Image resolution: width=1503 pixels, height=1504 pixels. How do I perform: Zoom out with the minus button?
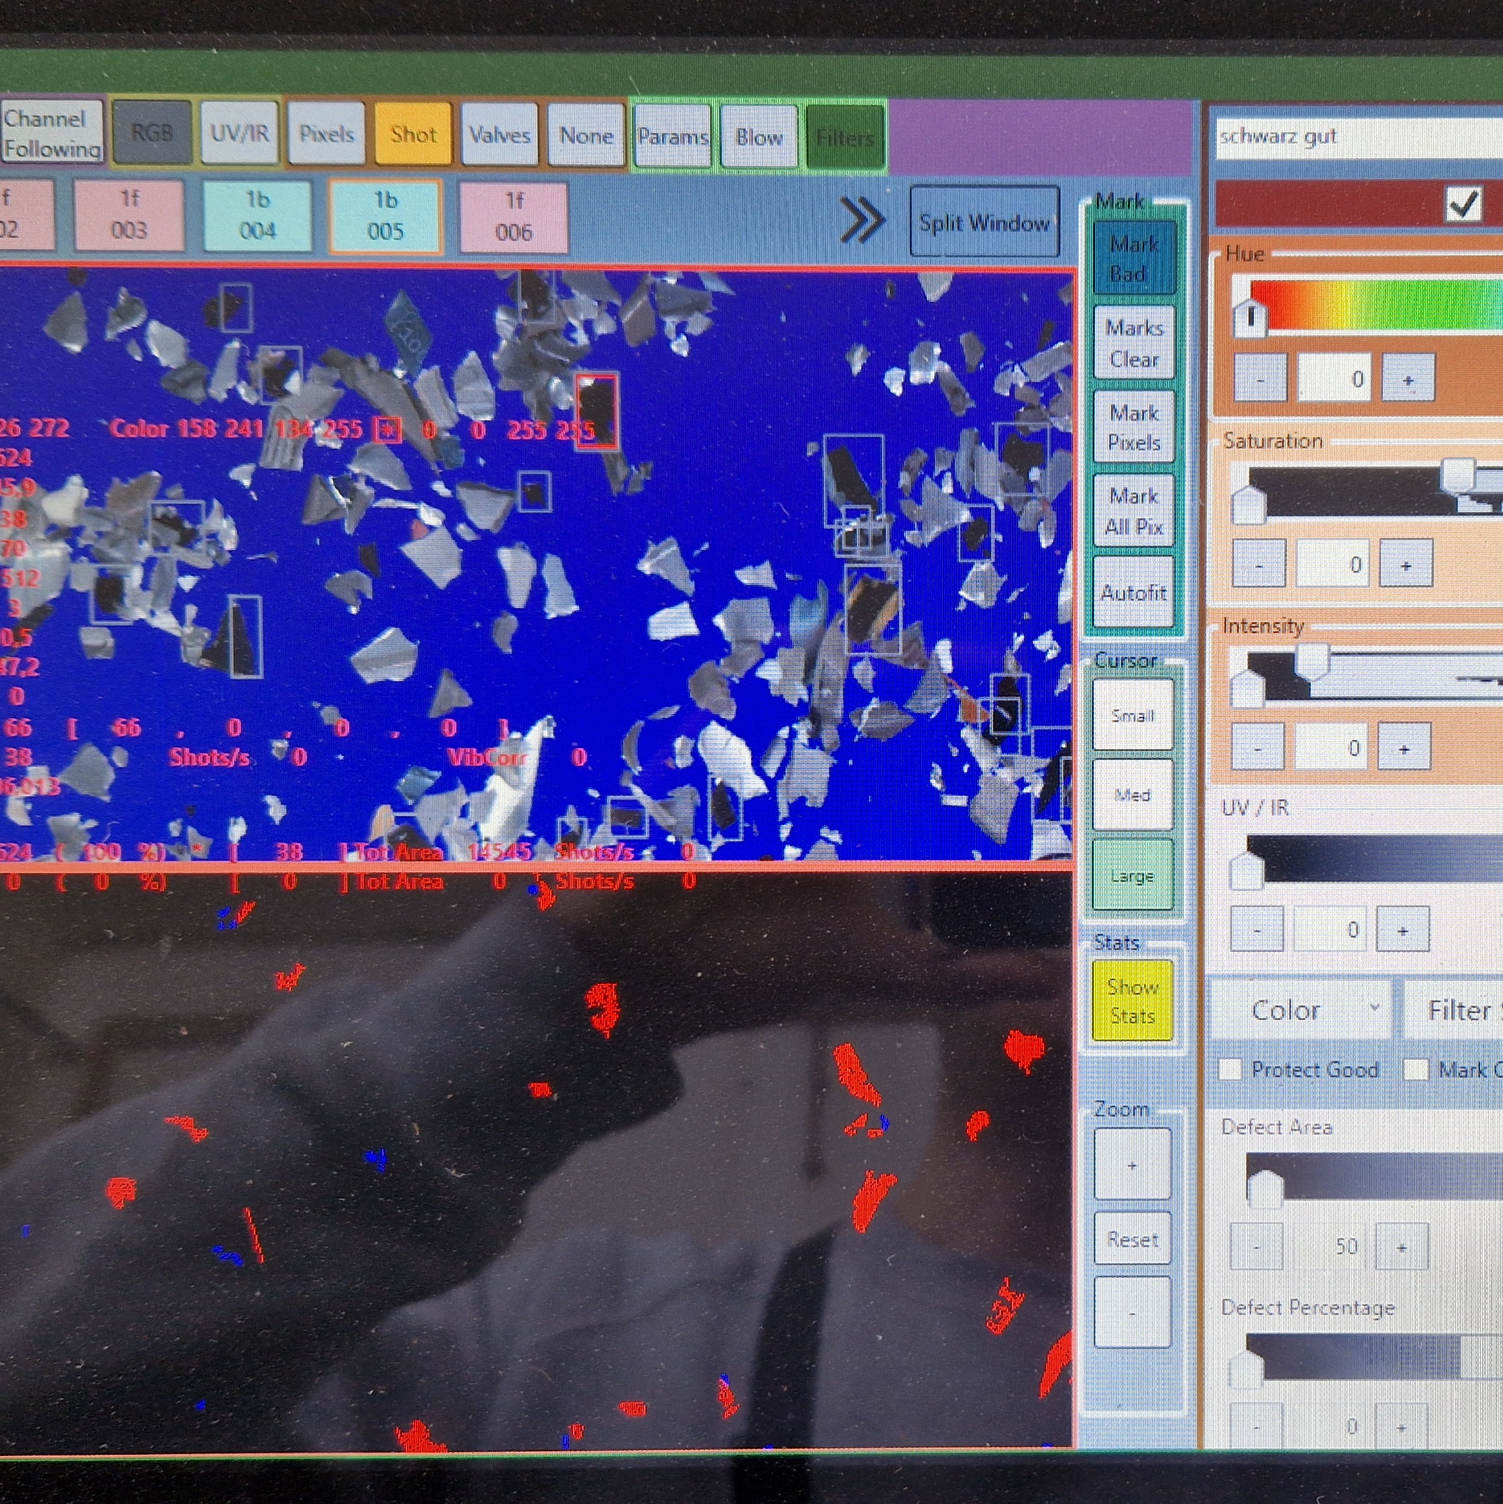click(x=1132, y=1313)
